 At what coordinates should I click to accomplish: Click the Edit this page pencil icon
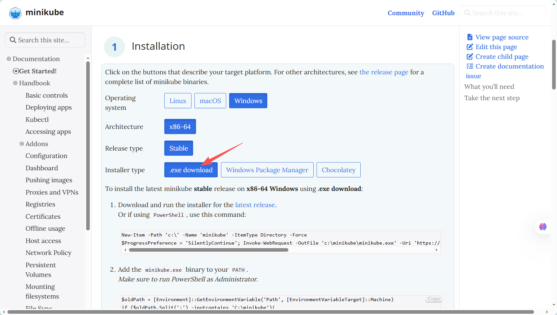[x=470, y=47]
